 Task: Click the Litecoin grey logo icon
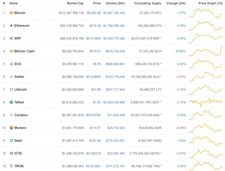point(11,89)
